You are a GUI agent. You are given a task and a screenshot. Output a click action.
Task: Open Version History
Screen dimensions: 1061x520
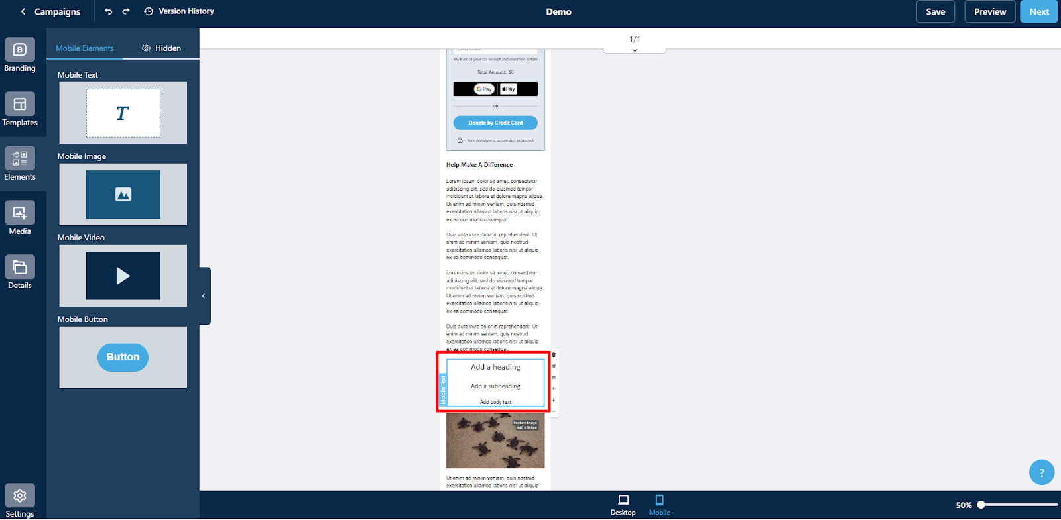click(179, 11)
